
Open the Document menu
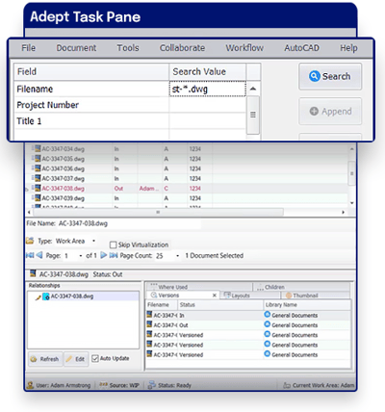(76, 48)
